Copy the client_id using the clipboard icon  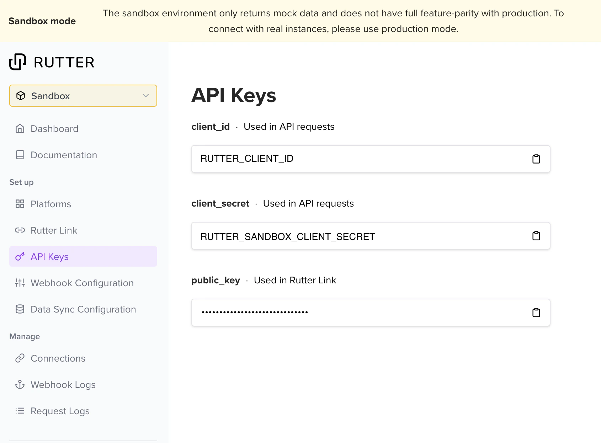(x=536, y=159)
